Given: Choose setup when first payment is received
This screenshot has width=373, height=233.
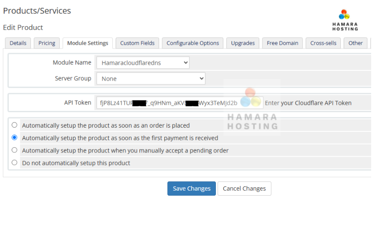Looking at the screenshot, I should point(14,137).
